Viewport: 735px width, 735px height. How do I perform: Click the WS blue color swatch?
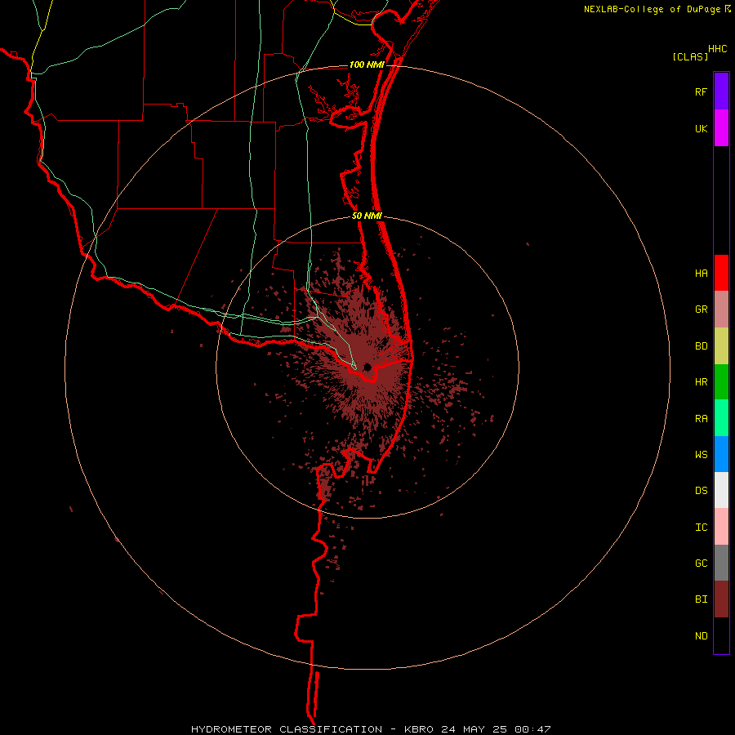721,454
